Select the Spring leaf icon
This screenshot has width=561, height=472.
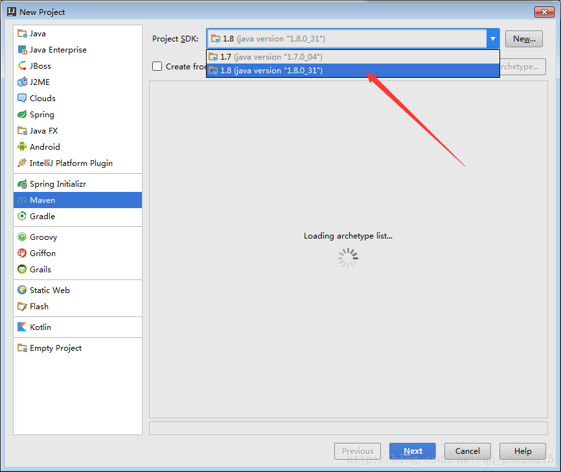pos(22,115)
